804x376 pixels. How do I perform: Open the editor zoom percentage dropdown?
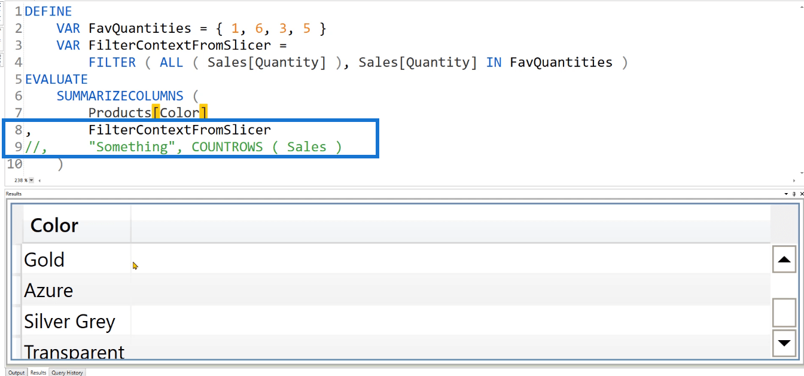31,180
